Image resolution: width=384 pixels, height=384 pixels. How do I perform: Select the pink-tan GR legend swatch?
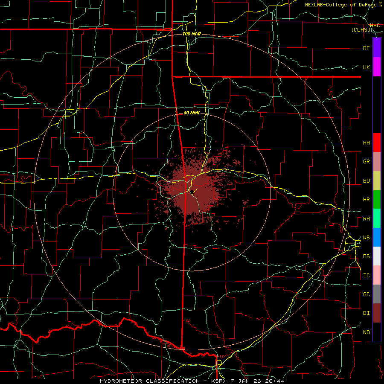coord(377,162)
